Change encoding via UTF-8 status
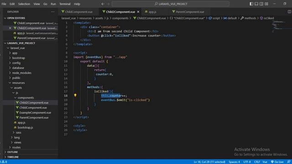Viewport: 292px width, 164px height. tap(247, 162)
